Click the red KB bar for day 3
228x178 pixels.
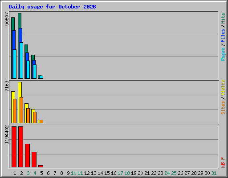[x=27, y=155]
